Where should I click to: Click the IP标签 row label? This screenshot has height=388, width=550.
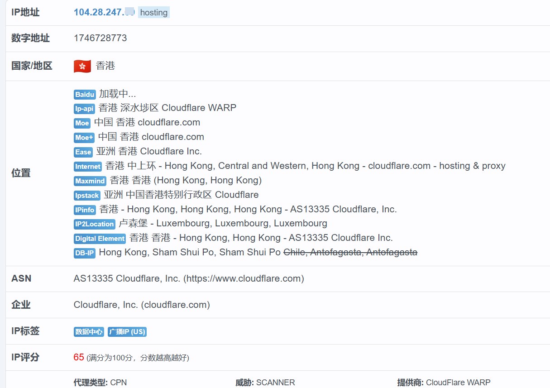pos(25,331)
